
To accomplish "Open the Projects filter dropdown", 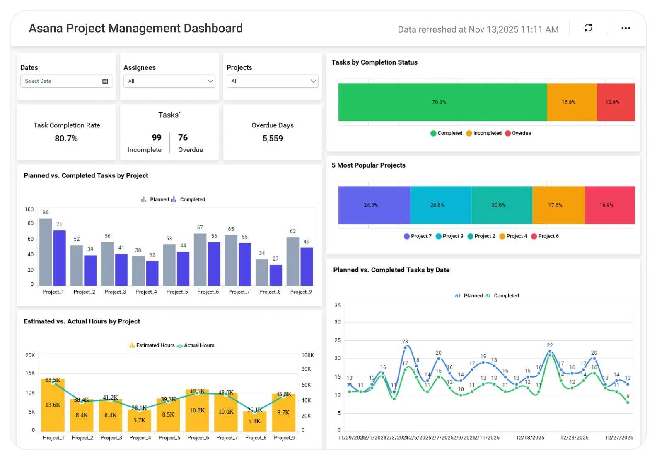I will pos(272,81).
